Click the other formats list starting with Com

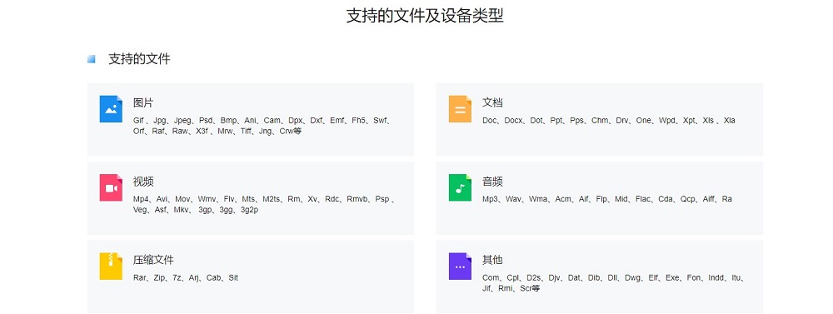(614, 278)
